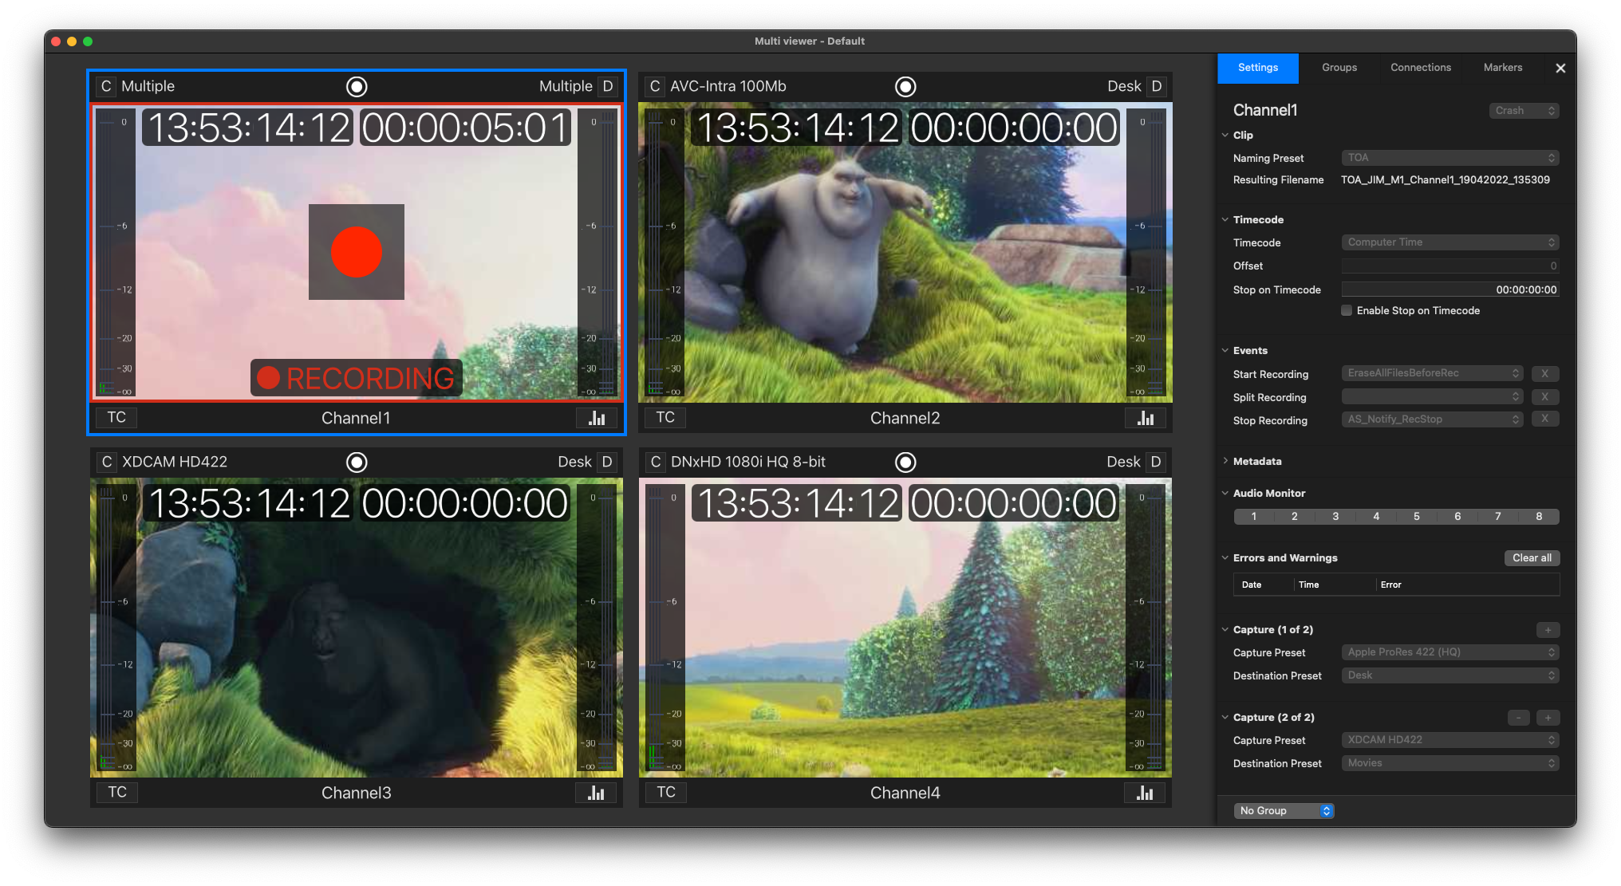Open the C capture button on Channel1
1621x886 pixels.
click(x=106, y=86)
